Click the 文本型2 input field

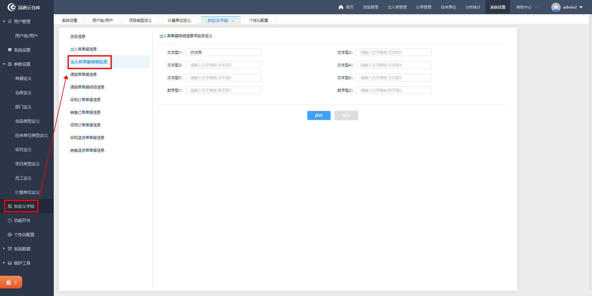pyautogui.click(x=393, y=52)
